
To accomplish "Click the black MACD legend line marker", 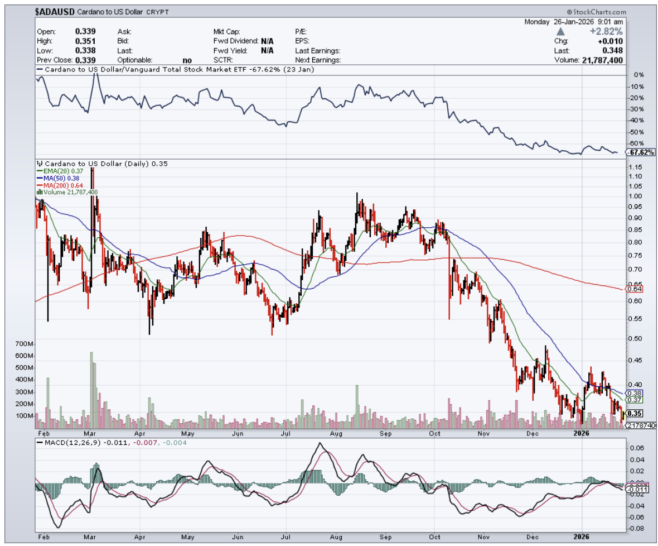I will [x=40, y=443].
